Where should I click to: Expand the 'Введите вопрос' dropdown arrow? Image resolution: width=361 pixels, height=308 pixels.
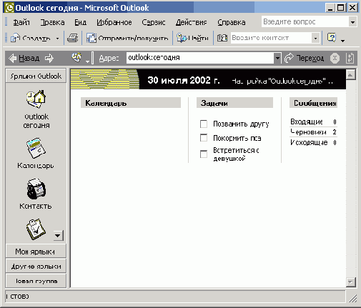[352, 22]
